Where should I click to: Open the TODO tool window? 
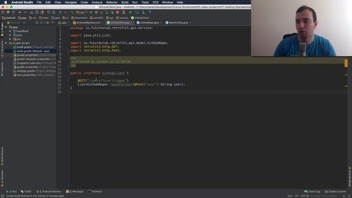pos(26,191)
